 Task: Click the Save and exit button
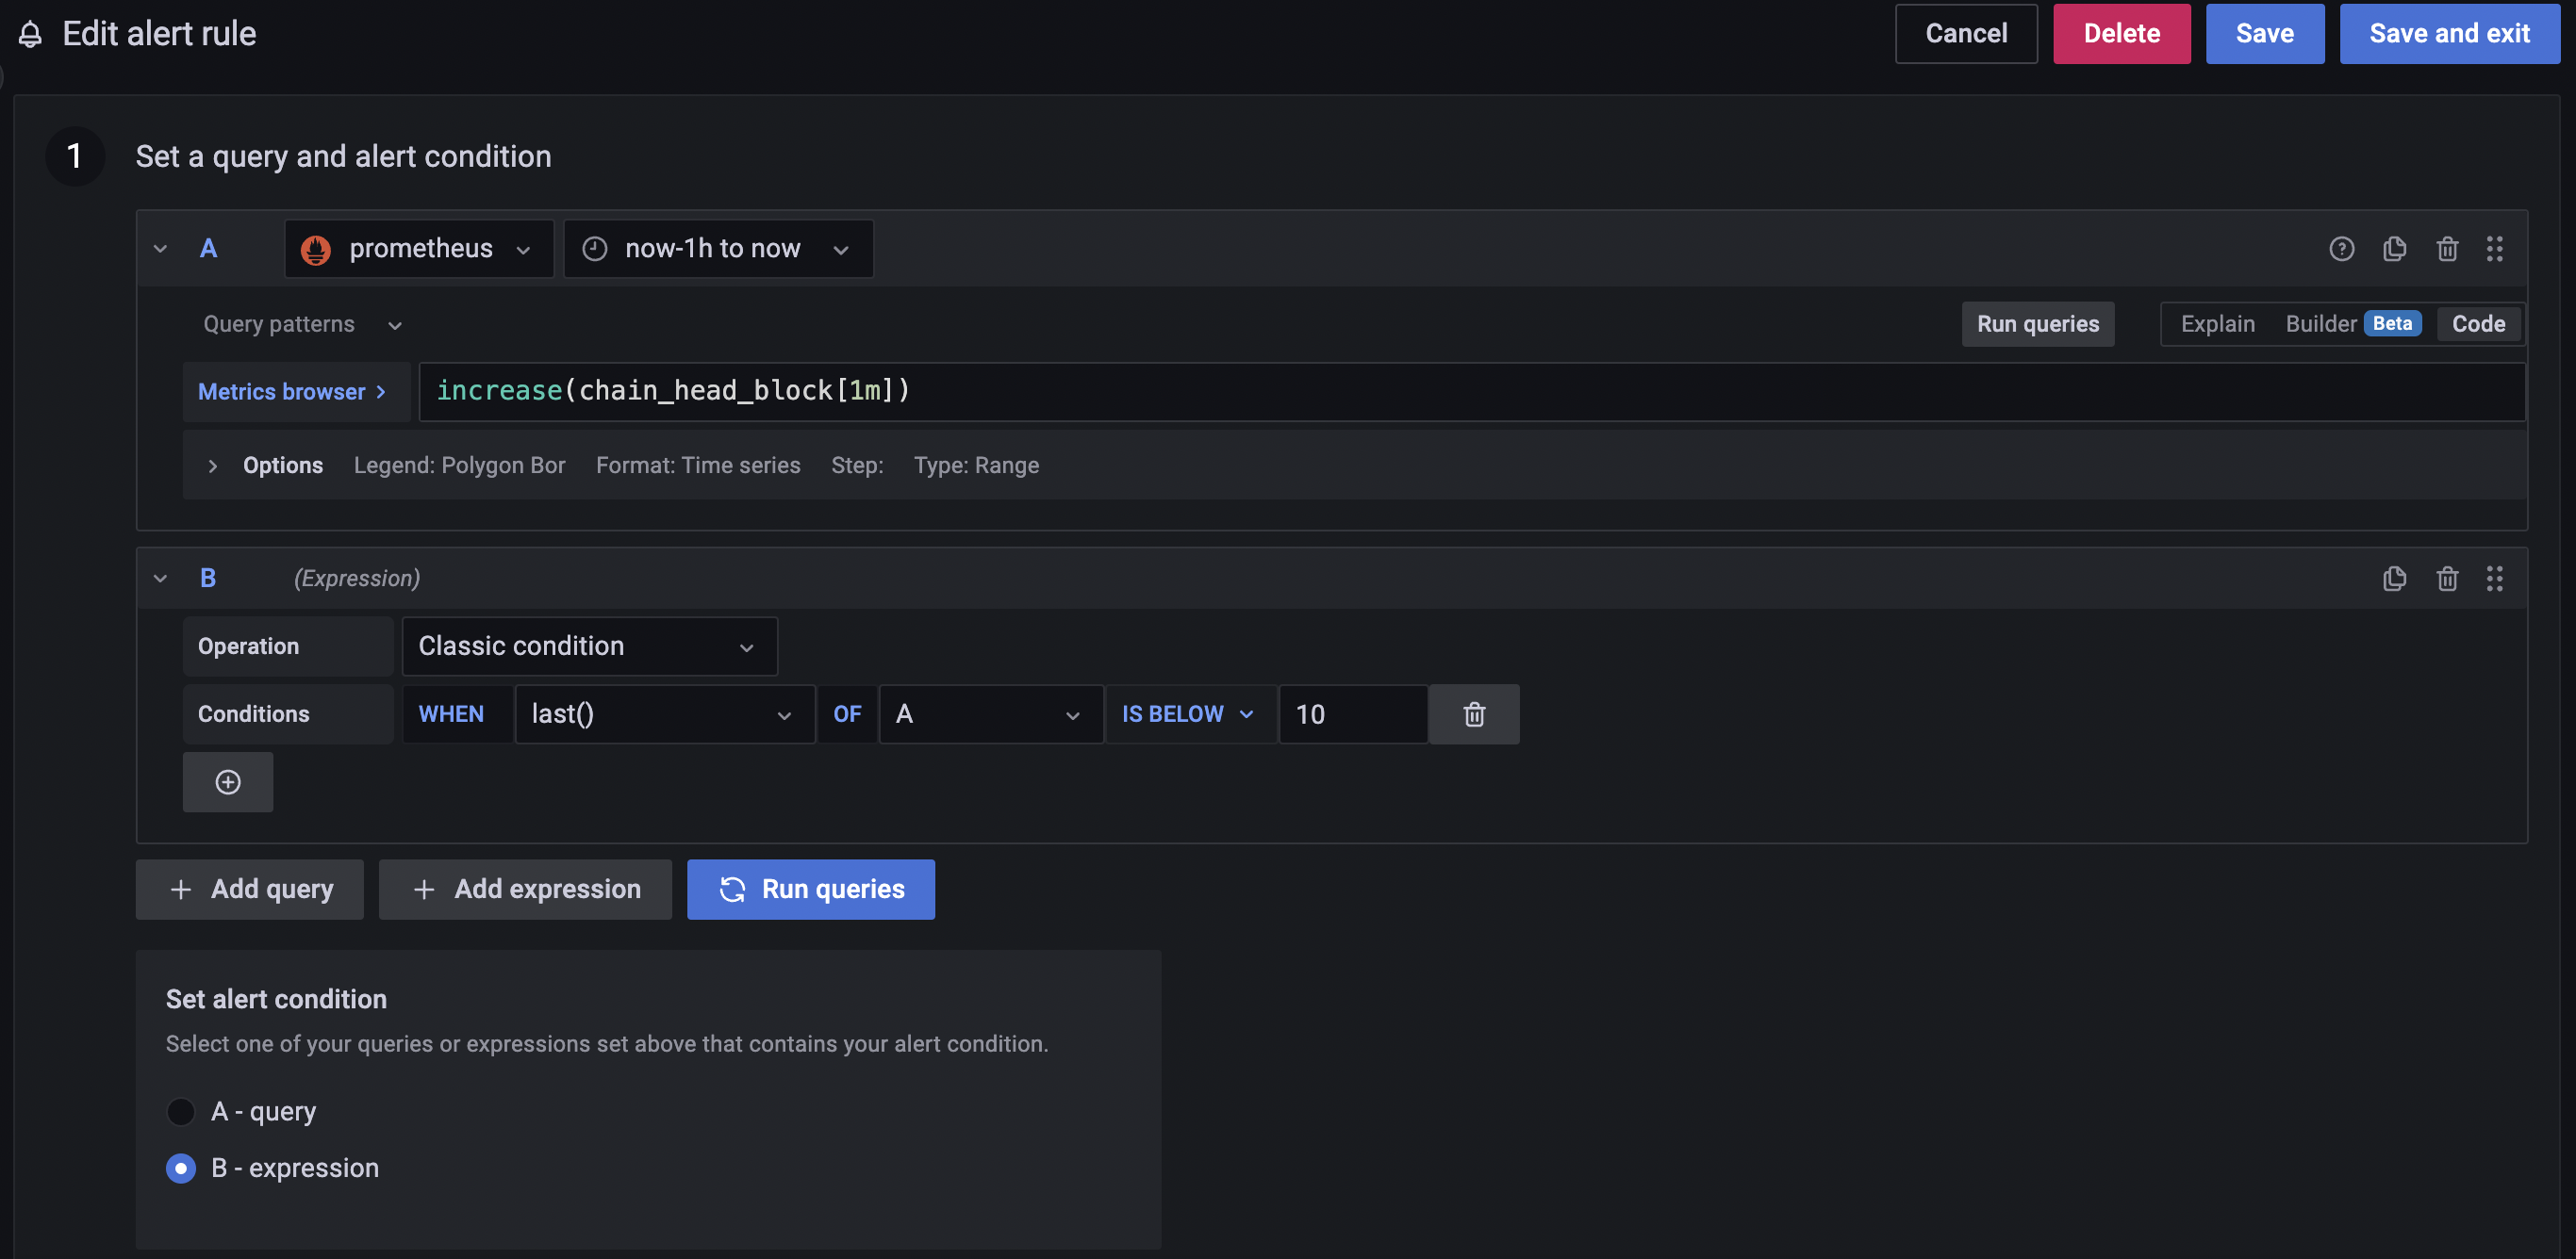click(x=2449, y=33)
